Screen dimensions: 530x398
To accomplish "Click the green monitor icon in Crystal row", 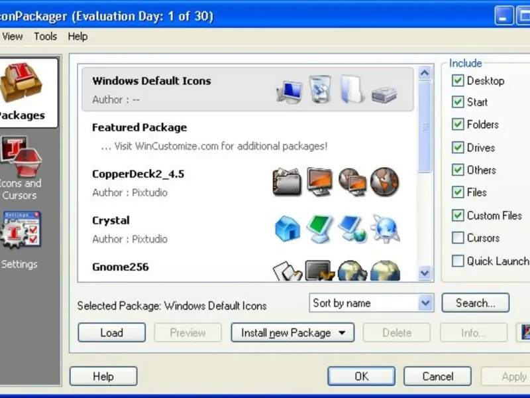I will click(319, 229).
